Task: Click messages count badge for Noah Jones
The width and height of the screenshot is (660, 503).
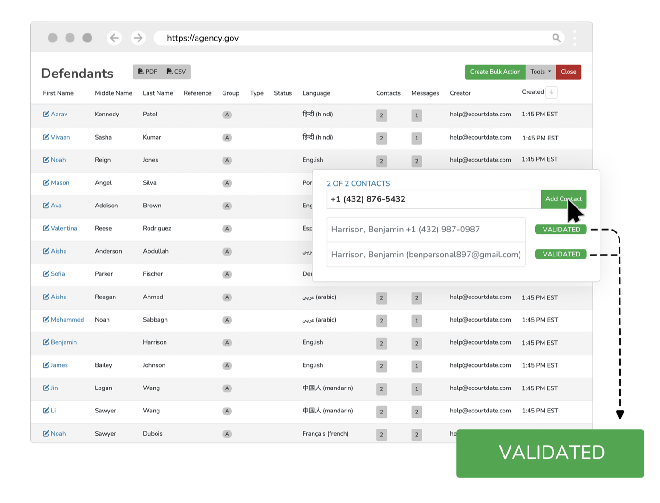Action: pos(417,161)
